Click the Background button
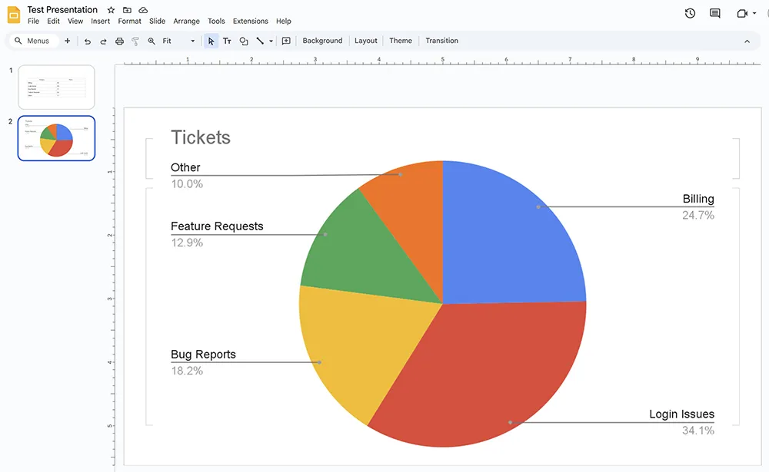Screen dimensions: 769x472 (322, 41)
